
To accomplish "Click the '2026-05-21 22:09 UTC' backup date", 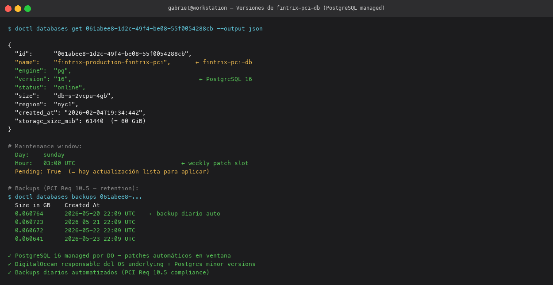I will 100,222.
